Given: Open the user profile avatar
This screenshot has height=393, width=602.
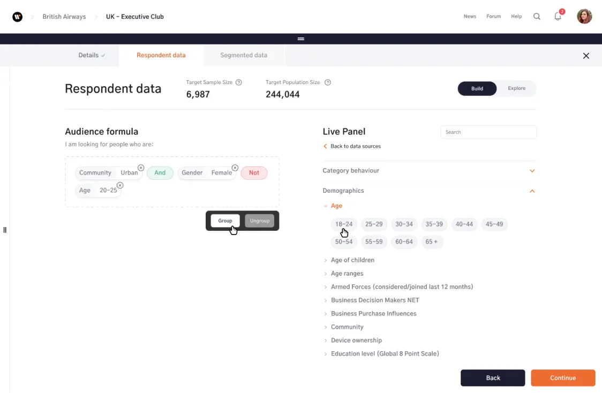Looking at the screenshot, I should (584, 17).
